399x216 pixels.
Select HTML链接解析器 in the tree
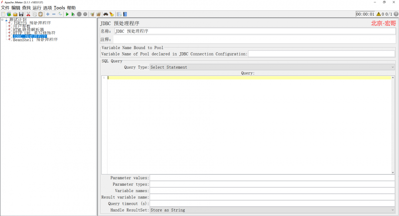point(28,30)
